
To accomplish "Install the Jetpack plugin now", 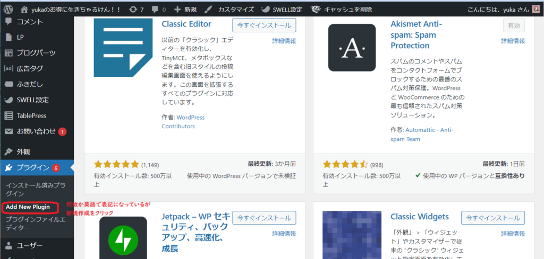I will 264,218.
